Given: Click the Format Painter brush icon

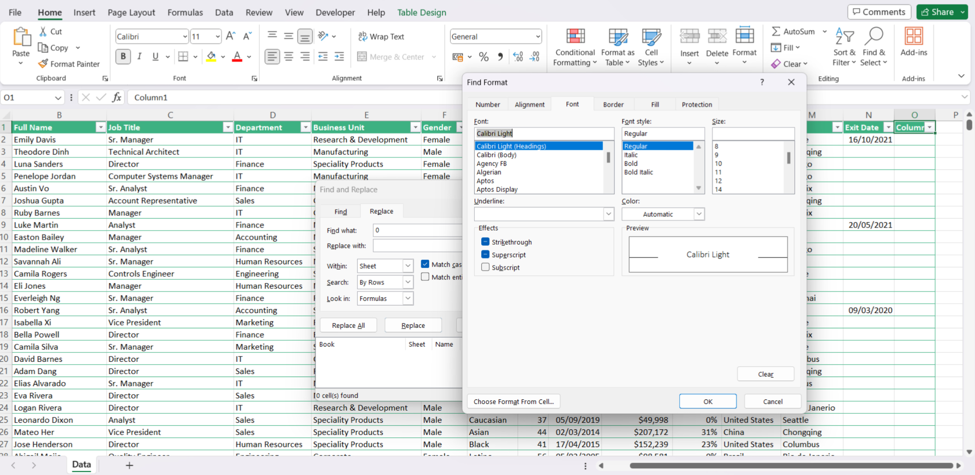Looking at the screenshot, I should [43, 64].
